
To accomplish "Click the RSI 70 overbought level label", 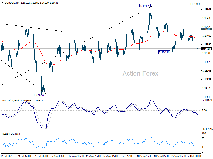I will [x=203, y=138].
